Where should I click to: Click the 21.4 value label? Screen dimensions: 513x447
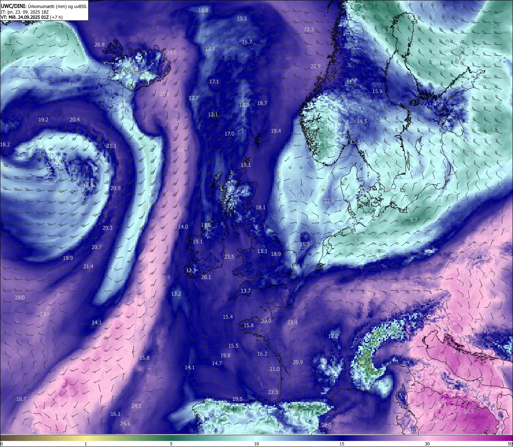click(x=88, y=266)
